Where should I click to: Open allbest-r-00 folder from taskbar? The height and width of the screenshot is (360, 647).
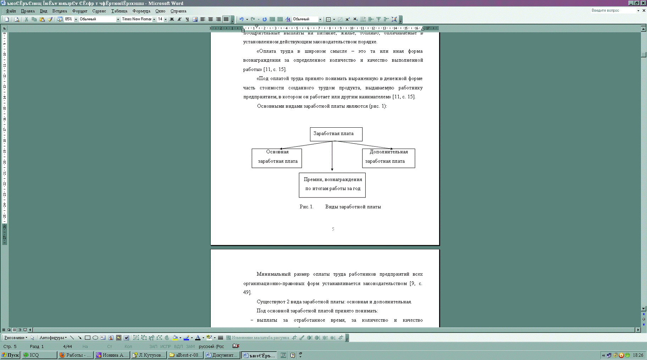click(x=185, y=355)
